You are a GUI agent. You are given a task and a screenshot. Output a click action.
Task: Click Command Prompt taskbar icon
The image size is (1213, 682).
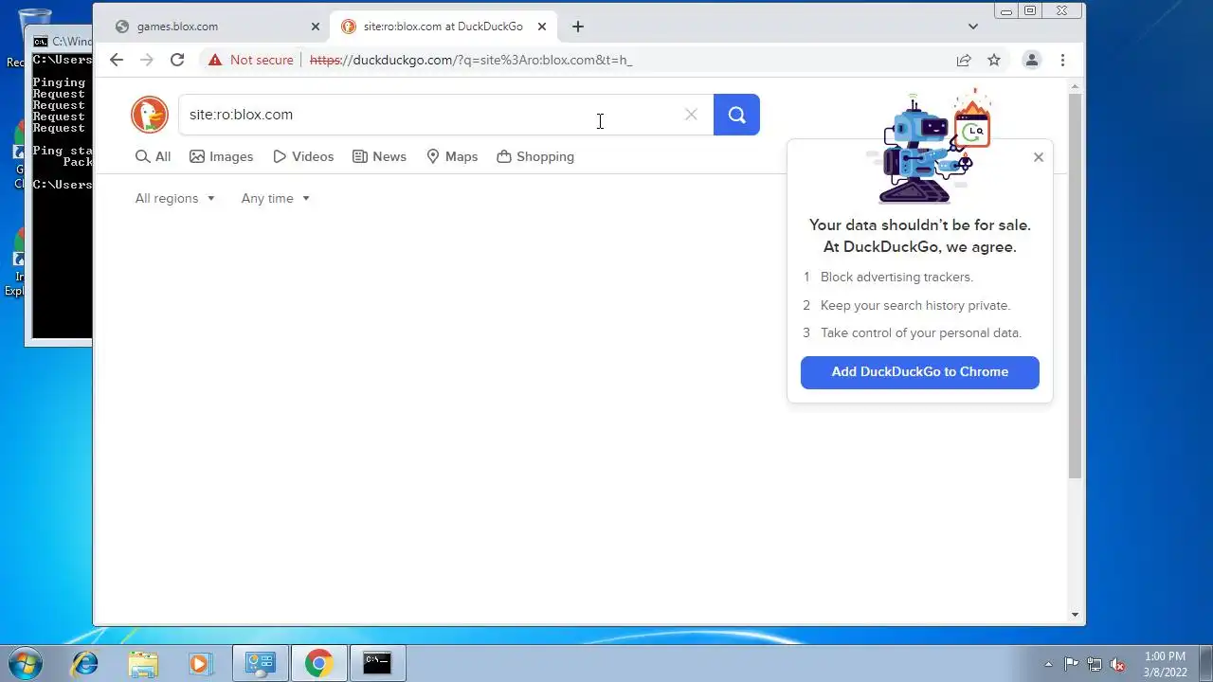click(377, 663)
